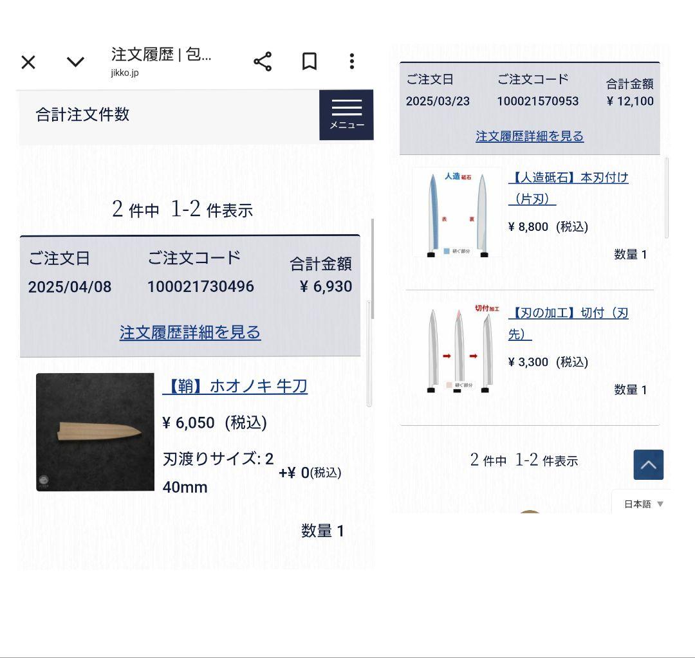Open 【刃の加工】切付(刃先) product link
The image size is (695, 658).
click(568, 324)
